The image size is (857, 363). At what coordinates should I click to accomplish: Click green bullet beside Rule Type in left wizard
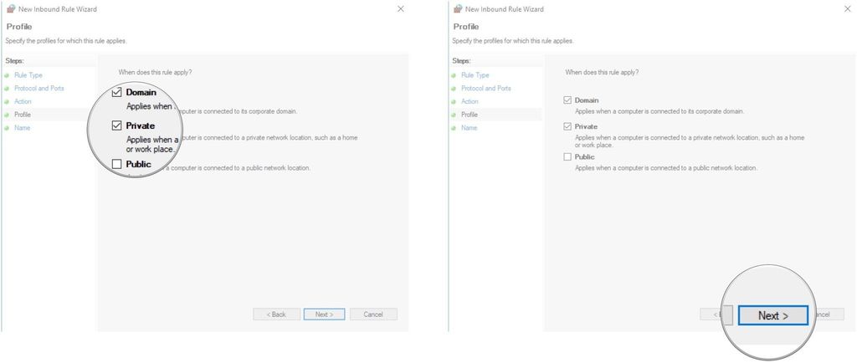8,75
